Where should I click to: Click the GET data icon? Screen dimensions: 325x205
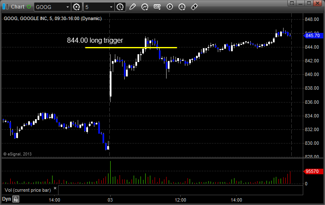157,7
